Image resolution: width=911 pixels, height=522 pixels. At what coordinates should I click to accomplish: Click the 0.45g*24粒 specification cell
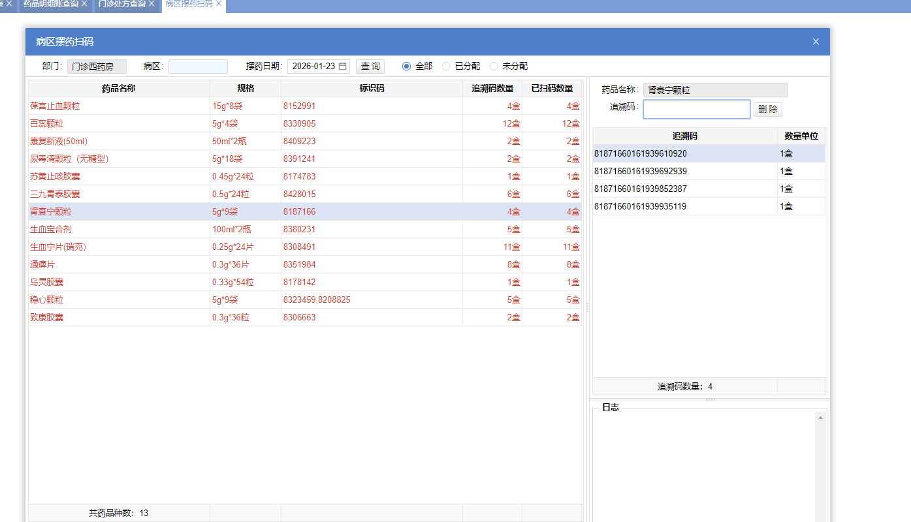(246, 176)
